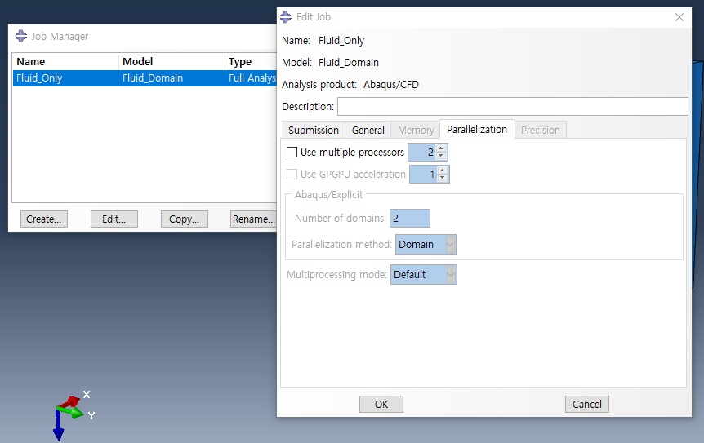Open the Multiprocessing mode dropdown
The width and height of the screenshot is (704, 443).
pos(423,274)
